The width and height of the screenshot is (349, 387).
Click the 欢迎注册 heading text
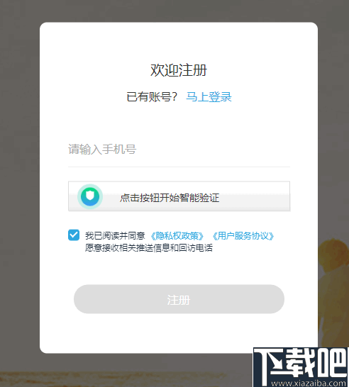[x=179, y=70]
